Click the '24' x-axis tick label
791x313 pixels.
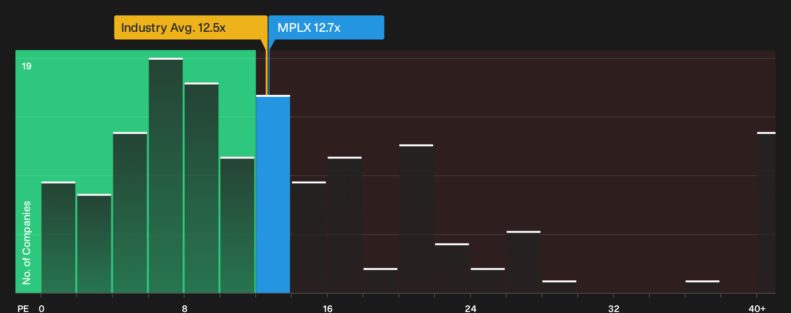click(x=470, y=309)
